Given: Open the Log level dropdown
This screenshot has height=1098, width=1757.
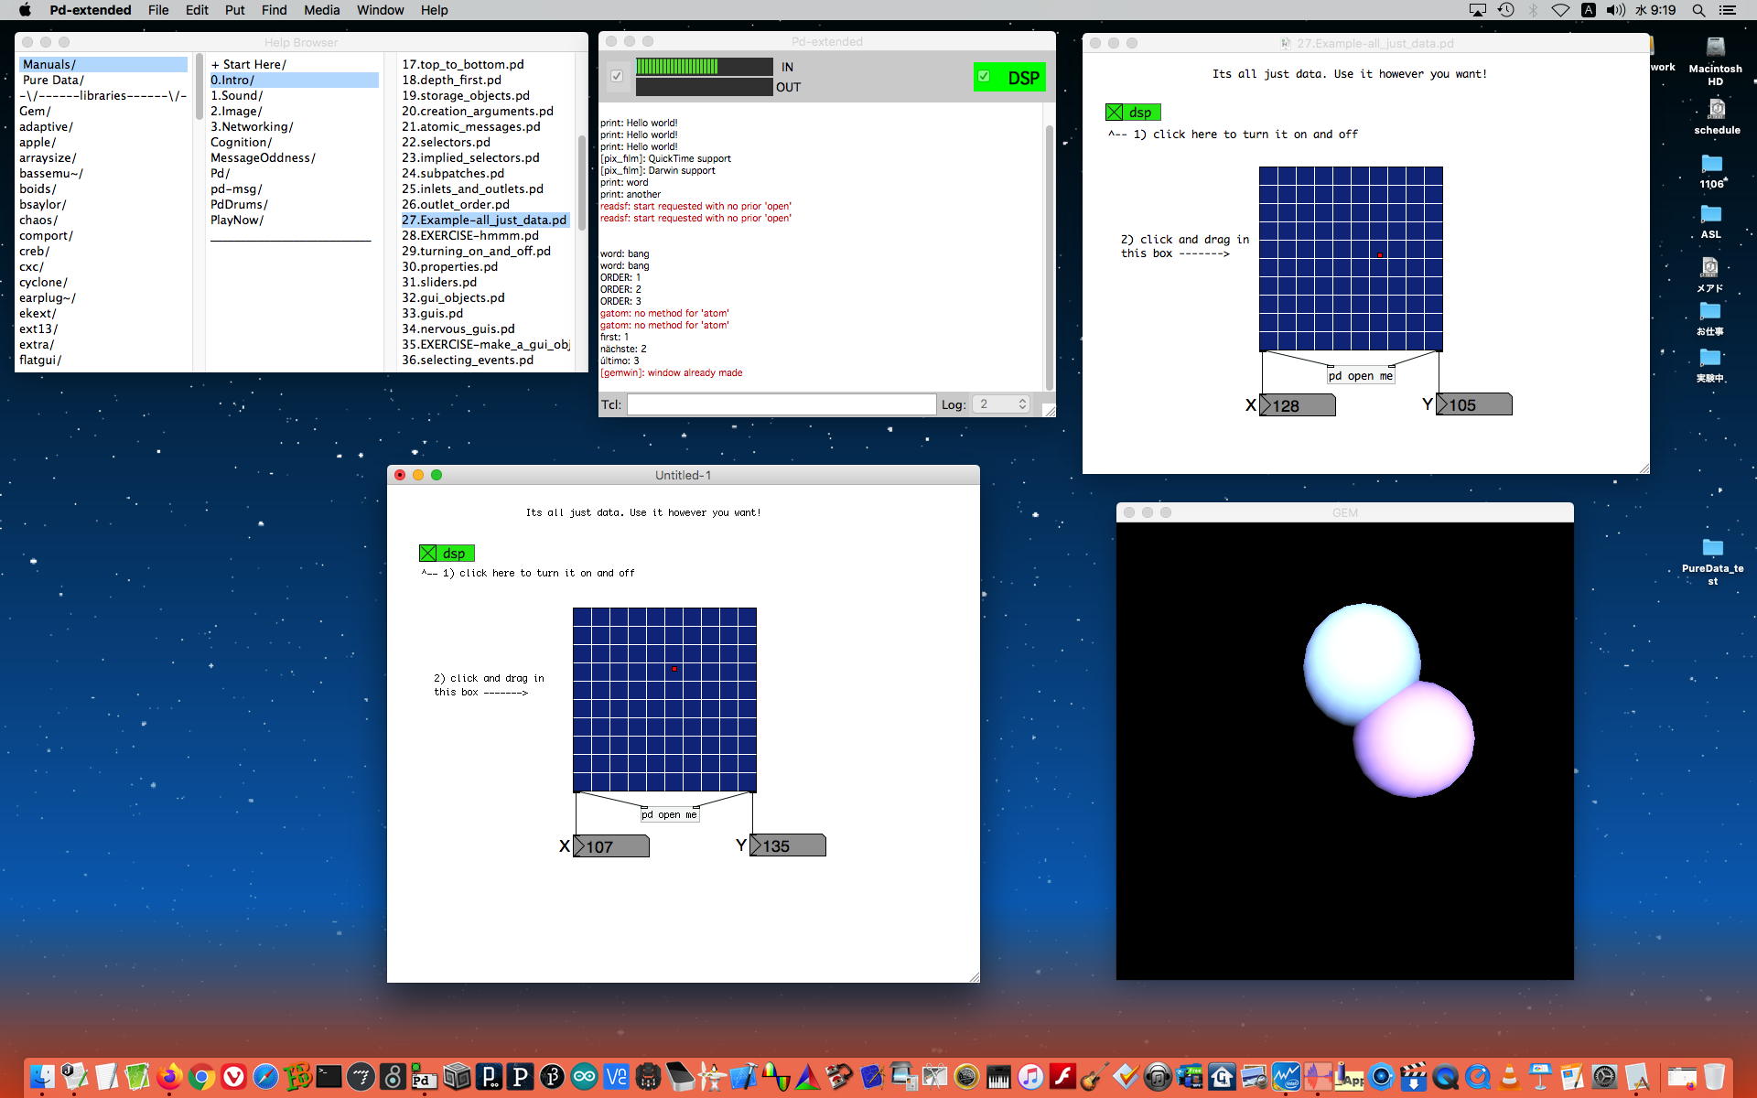Looking at the screenshot, I should point(1002,404).
